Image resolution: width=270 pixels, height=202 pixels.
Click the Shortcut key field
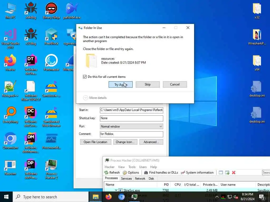(131, 118)
